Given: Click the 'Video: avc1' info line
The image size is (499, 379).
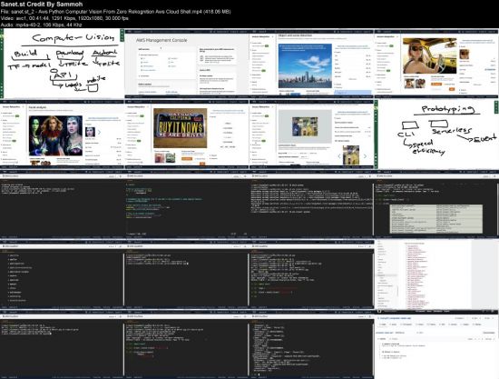Looking at the screenshot, I should [64, 18].
